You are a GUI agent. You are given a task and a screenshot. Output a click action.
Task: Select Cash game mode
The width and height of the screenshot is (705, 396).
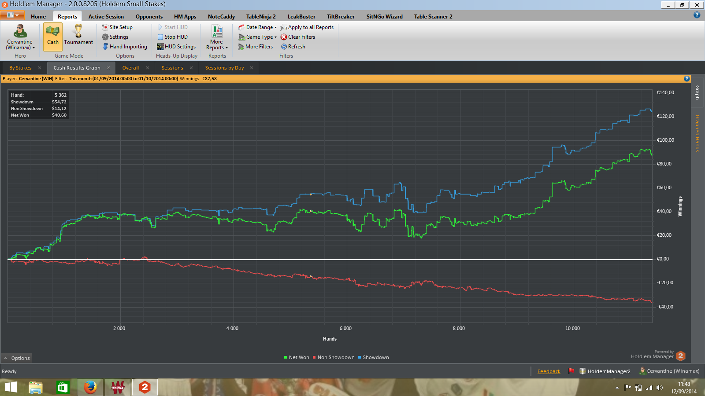click(x=53, y=37)
